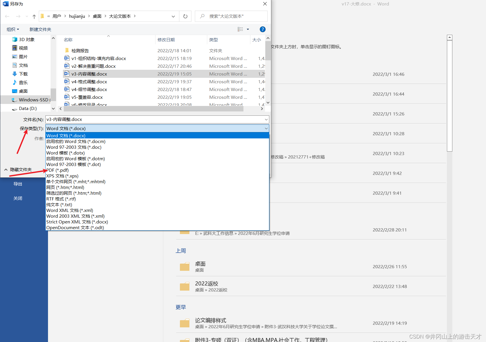Change the file view layout icon
486x342 pixels.
coord(240,29)
